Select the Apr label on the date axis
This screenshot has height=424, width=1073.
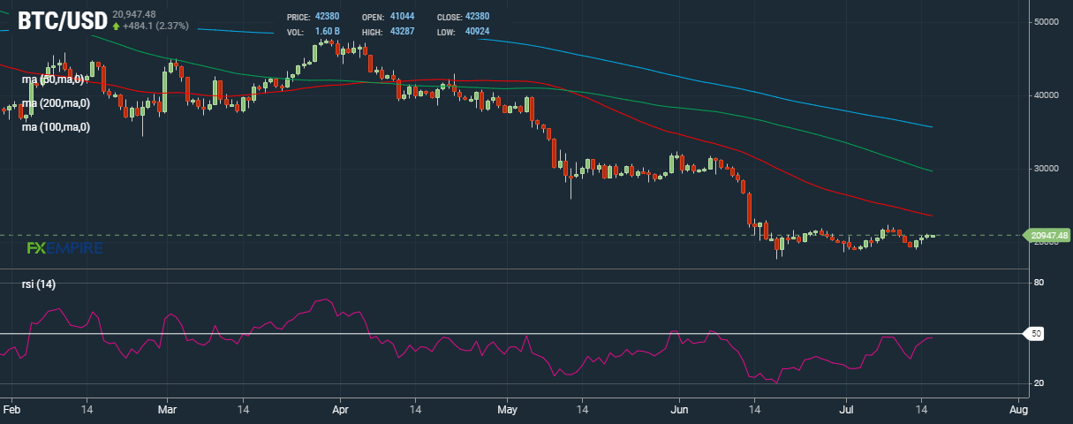(341, 410)
